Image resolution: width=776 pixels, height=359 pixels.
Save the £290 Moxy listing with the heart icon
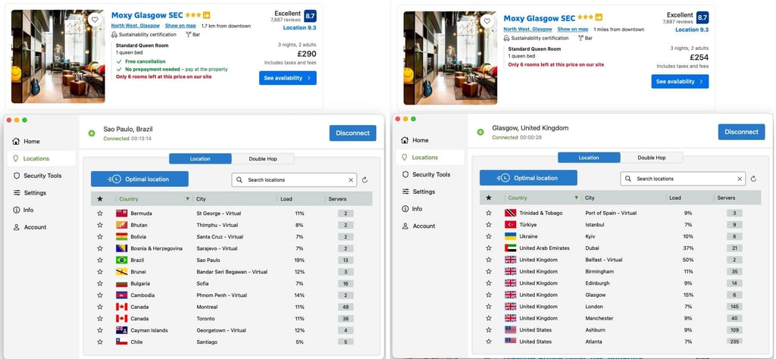(95, 19)
